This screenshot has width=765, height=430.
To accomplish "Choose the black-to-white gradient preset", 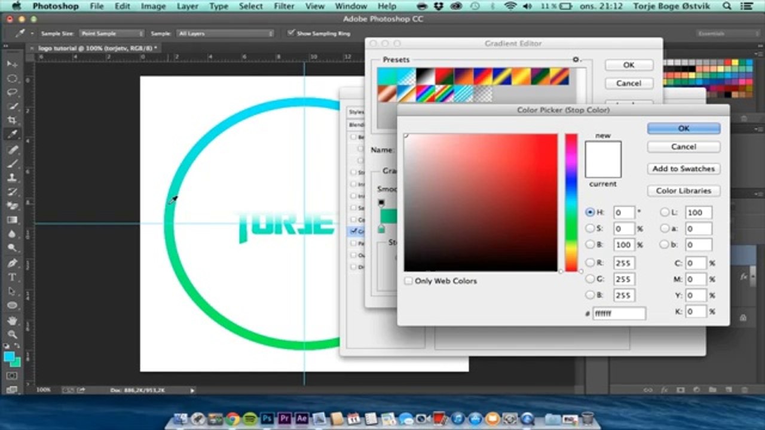I will [424, 76].
